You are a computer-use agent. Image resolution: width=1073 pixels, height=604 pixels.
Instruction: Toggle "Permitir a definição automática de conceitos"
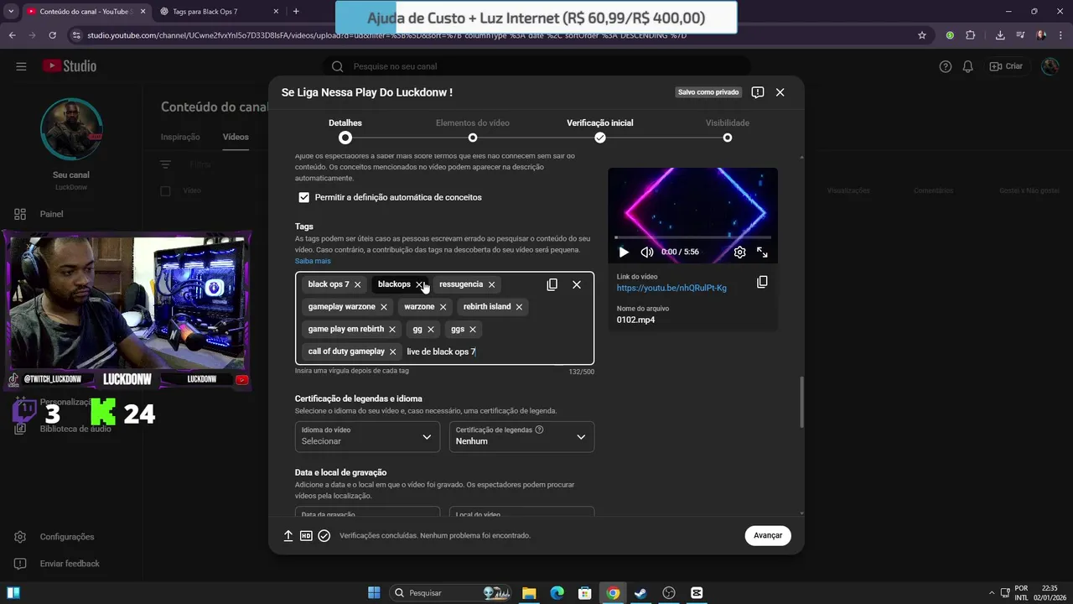click(x=303, y=197)
